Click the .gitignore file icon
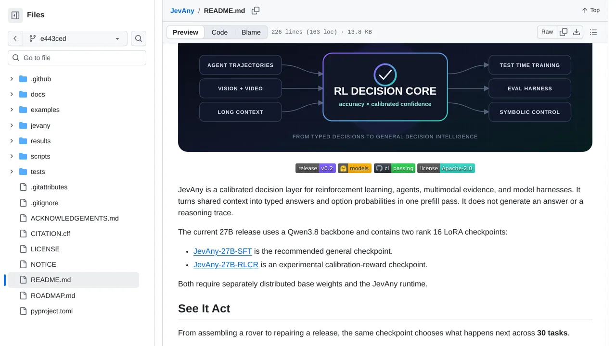 [x=23, y=203]
